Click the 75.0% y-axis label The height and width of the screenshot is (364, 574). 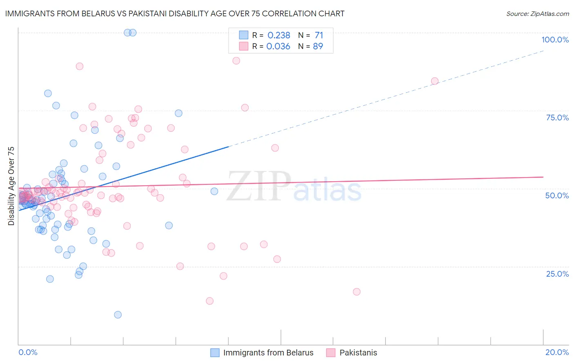click(557, 118)
